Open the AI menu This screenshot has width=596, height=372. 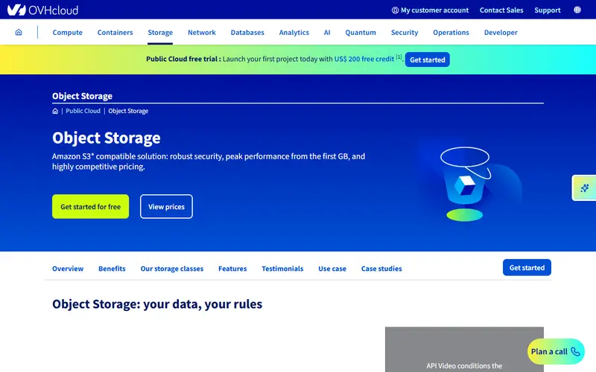pos(327,32)
